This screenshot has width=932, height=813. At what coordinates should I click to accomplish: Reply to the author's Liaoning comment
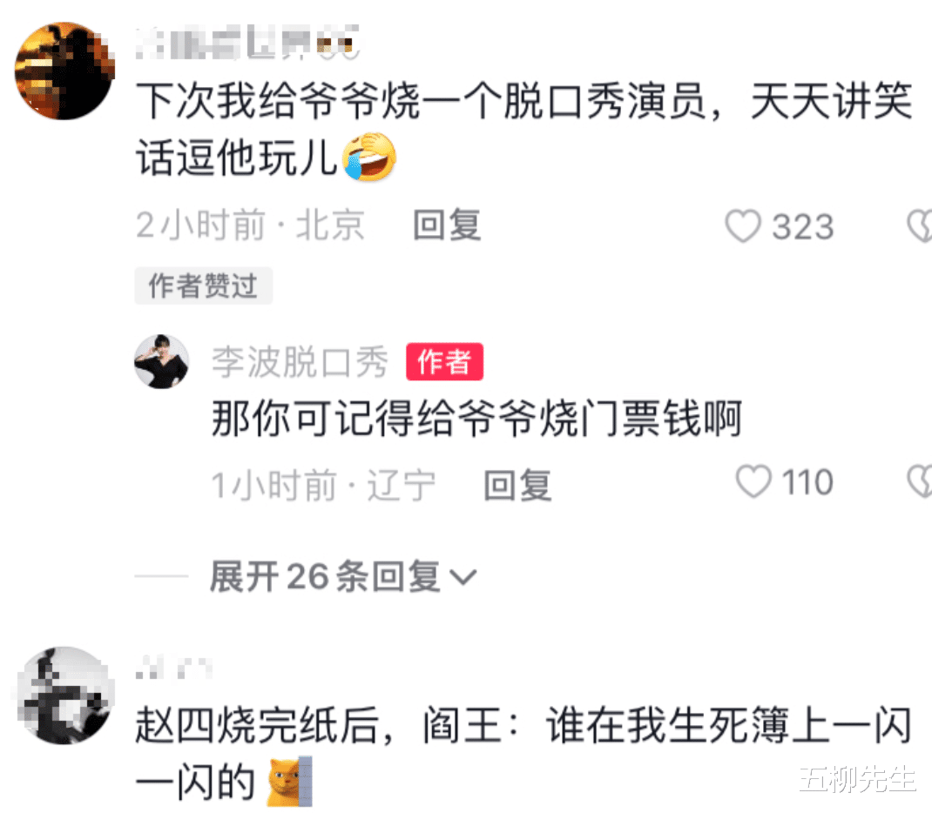click(x=517, y=485)
